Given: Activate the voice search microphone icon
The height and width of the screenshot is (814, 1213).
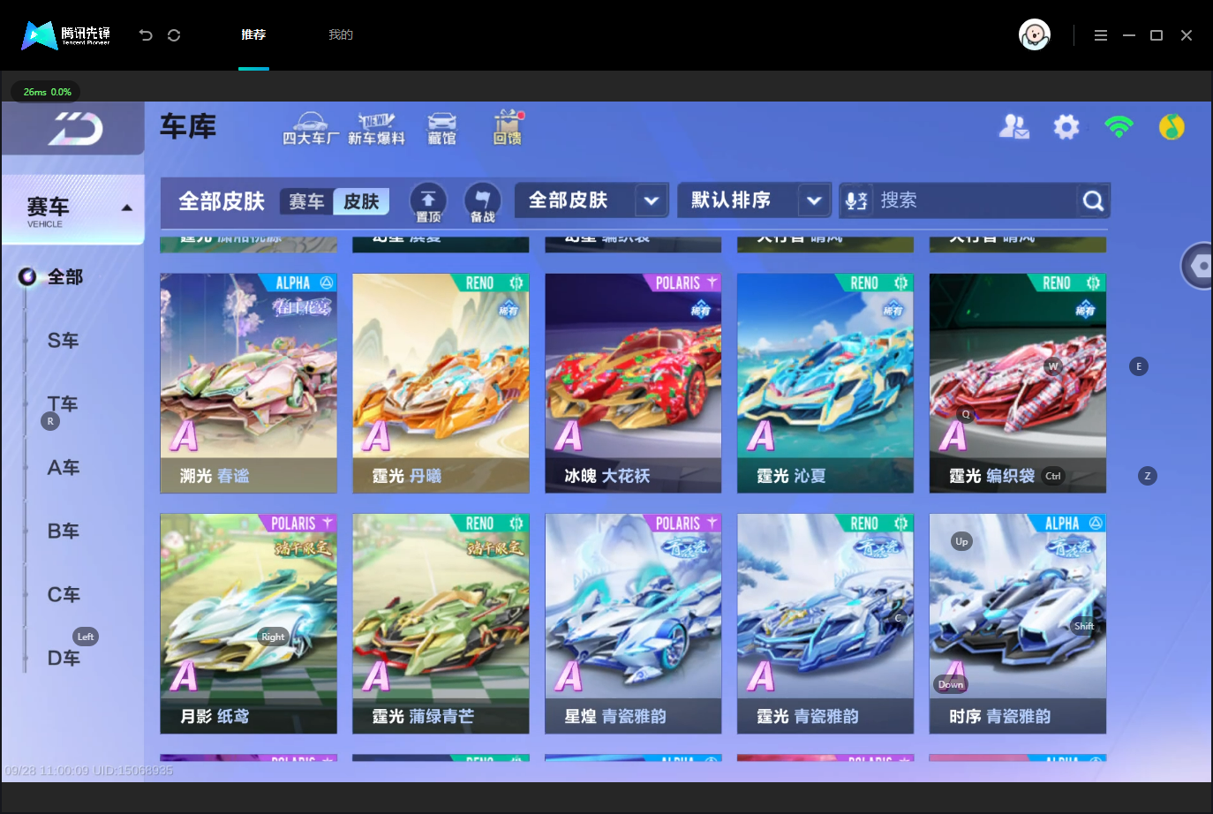Looking at the screenshot, I should [x=856, y=200].
